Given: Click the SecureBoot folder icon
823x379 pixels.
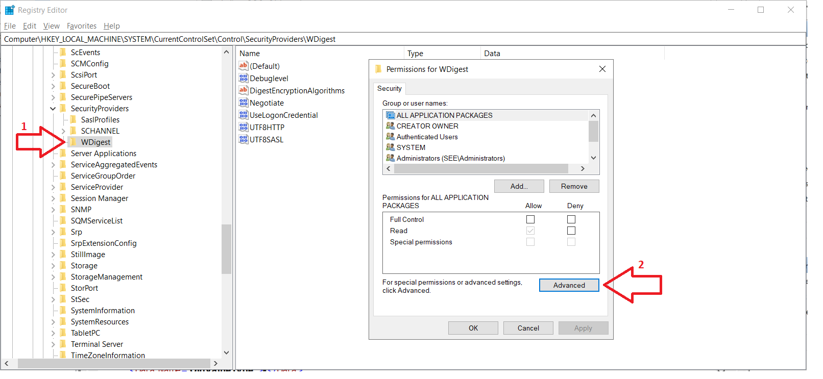Looking at the screenshot, I should click(x=63, y=86).
